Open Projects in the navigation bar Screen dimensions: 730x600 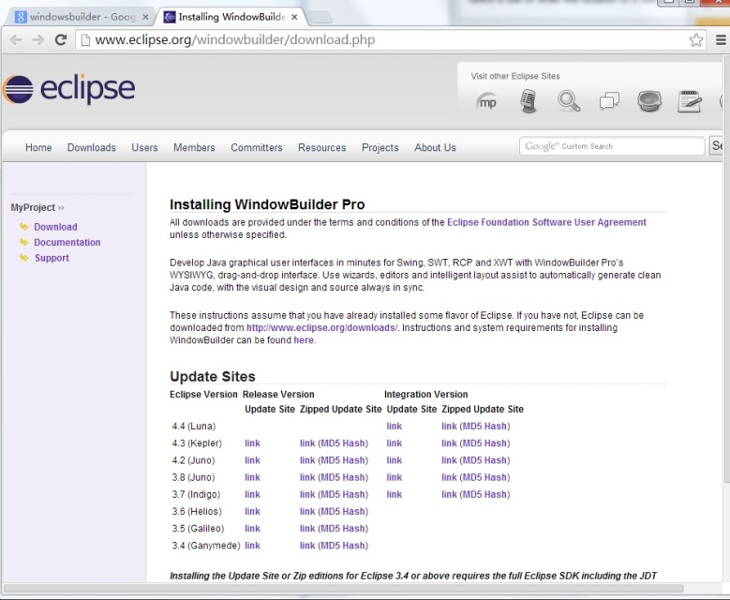[380, 148]
